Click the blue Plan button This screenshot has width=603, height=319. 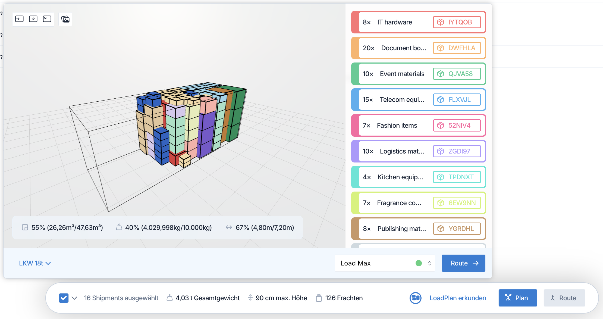click(x=517, y=298)
